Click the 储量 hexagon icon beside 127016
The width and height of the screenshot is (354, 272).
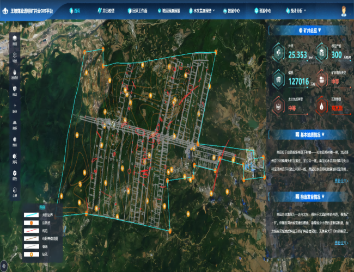tap(278, 79)
